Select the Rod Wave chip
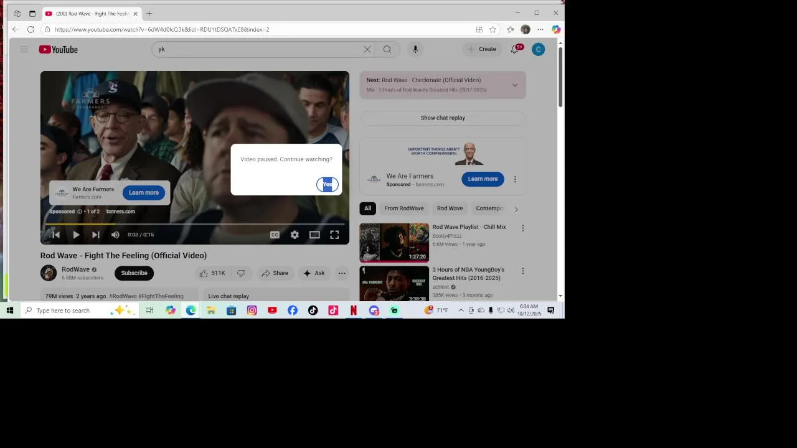 point(450,208)
